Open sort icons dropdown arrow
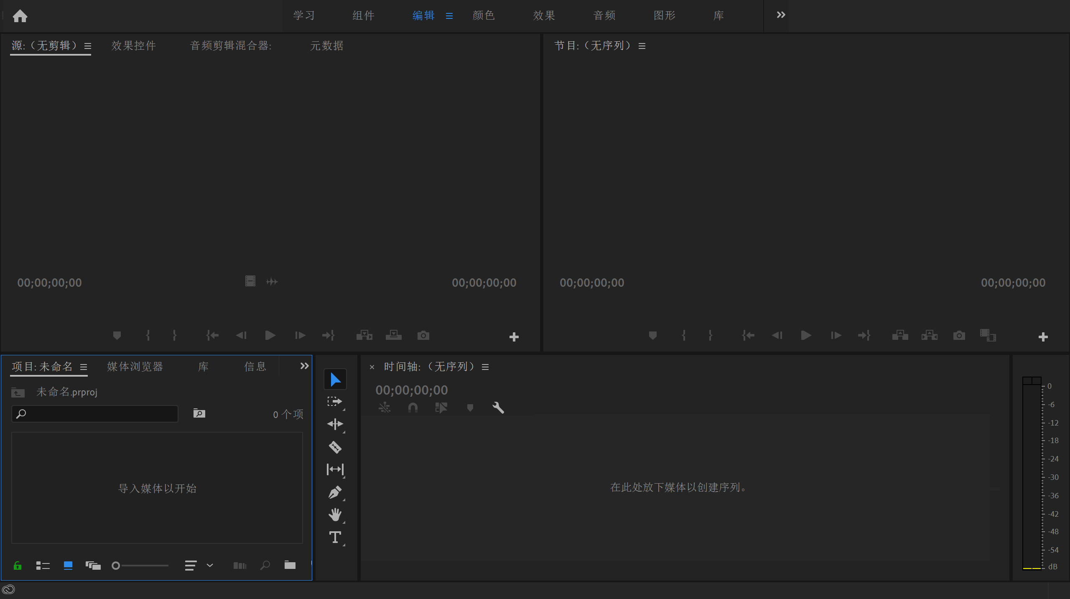This screenshot has height=599, width=1070. click(x=210, y=566)
